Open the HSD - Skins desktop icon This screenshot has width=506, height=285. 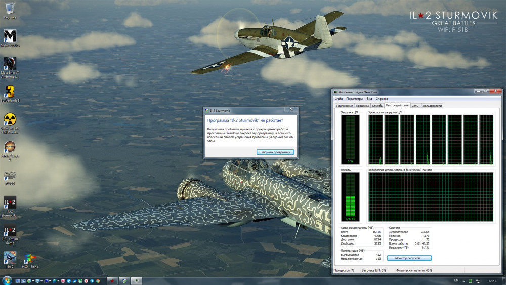[x=30, y=258]
